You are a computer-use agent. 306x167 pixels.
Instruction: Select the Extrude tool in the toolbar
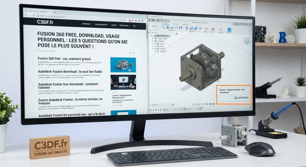pyautogui.click(x=167, y=27)
